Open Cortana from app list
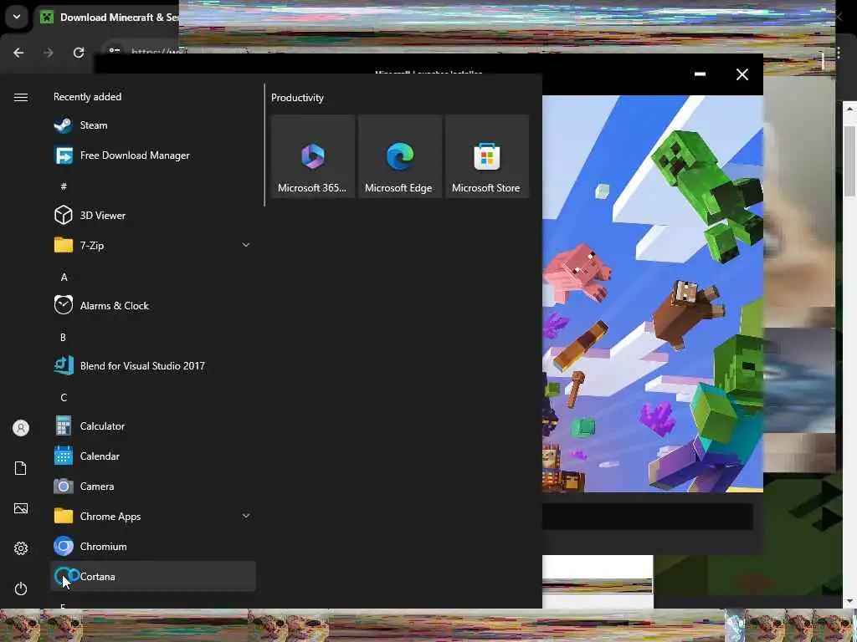 tap(153, 576)
